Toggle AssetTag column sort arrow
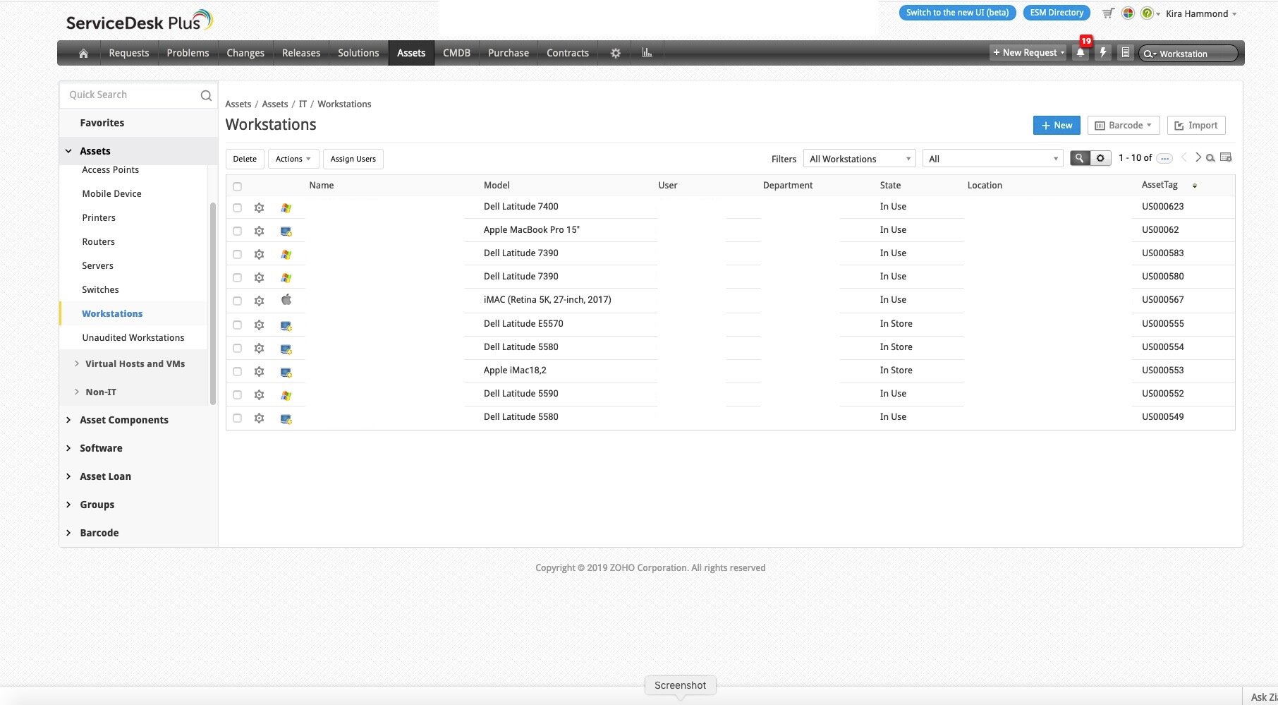Viewport: 1278px width, 705px height. click(x=1195, y=186)
